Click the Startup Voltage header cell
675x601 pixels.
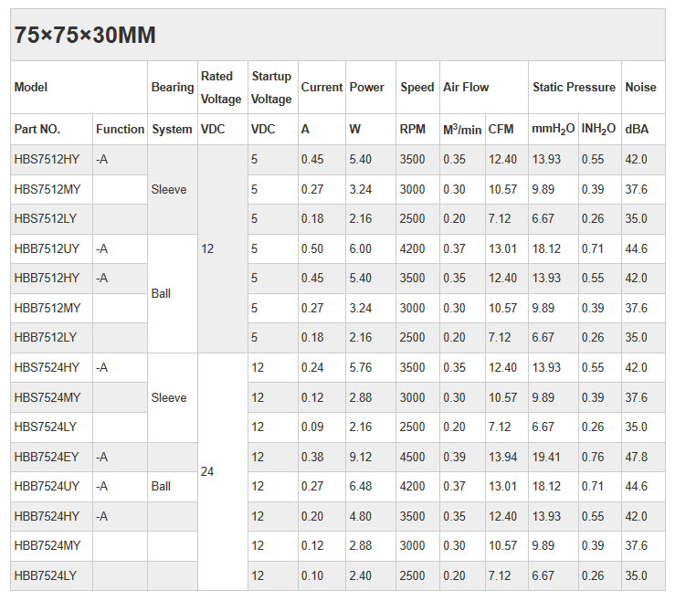tap(271, 88)
